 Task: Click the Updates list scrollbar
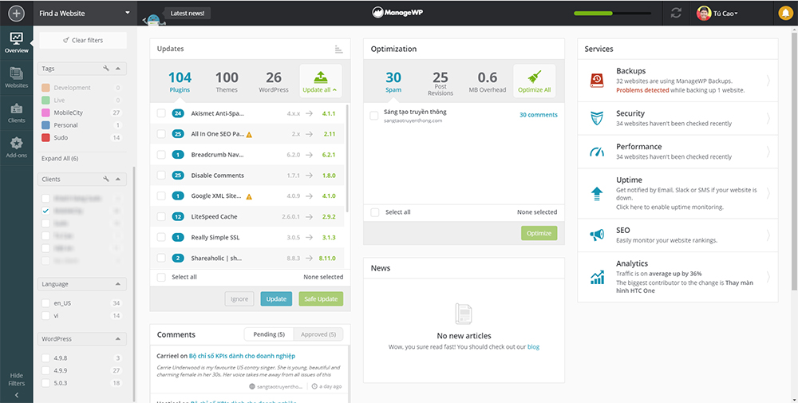pos(348,158)
